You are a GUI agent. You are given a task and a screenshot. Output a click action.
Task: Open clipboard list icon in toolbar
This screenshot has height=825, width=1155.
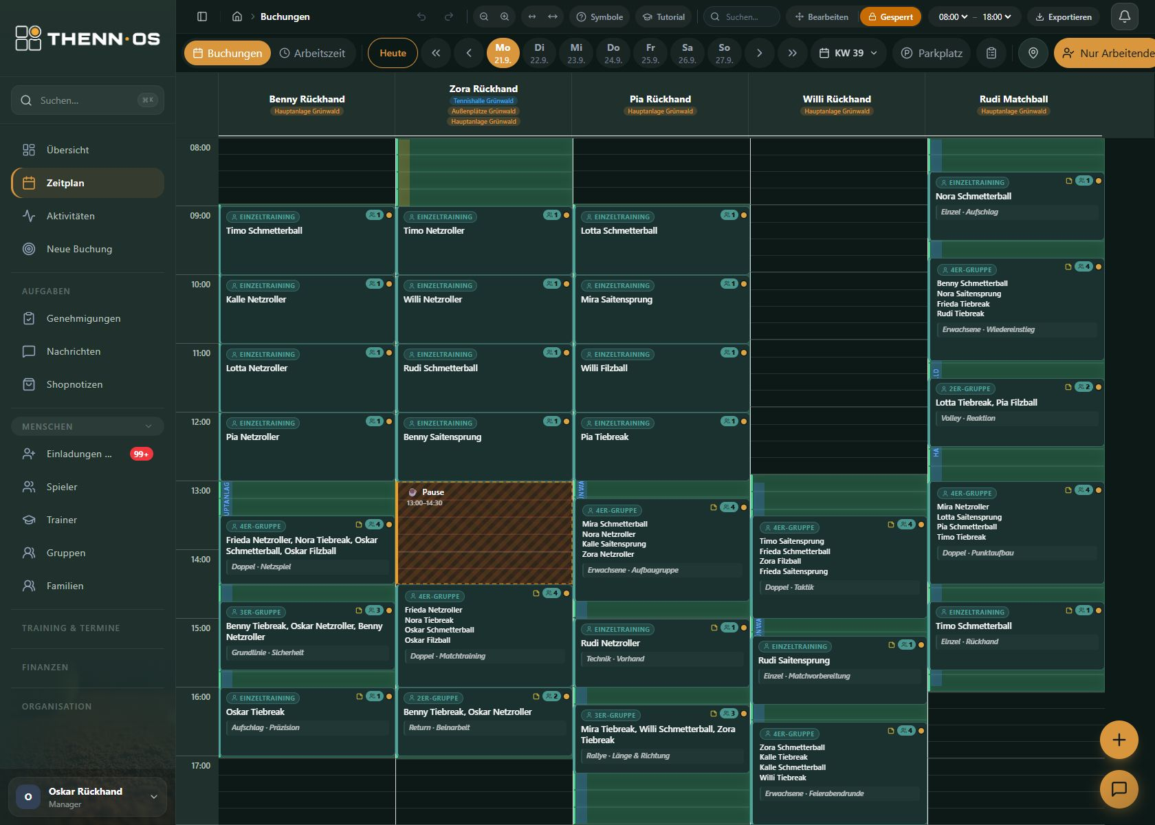pyautogui.click(x=991, y=53)
